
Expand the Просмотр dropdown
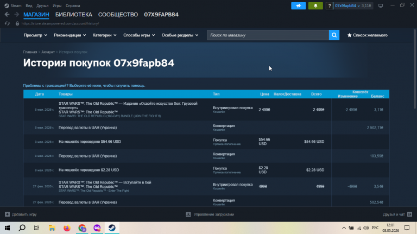pyautogui.click(x=35, y=35)
